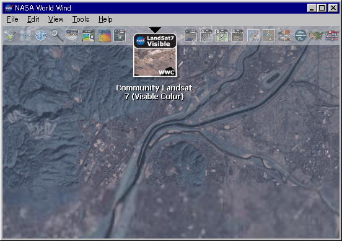Click the NASA logo in the title bar
This screenshot has height=241, width=342.
9,8
